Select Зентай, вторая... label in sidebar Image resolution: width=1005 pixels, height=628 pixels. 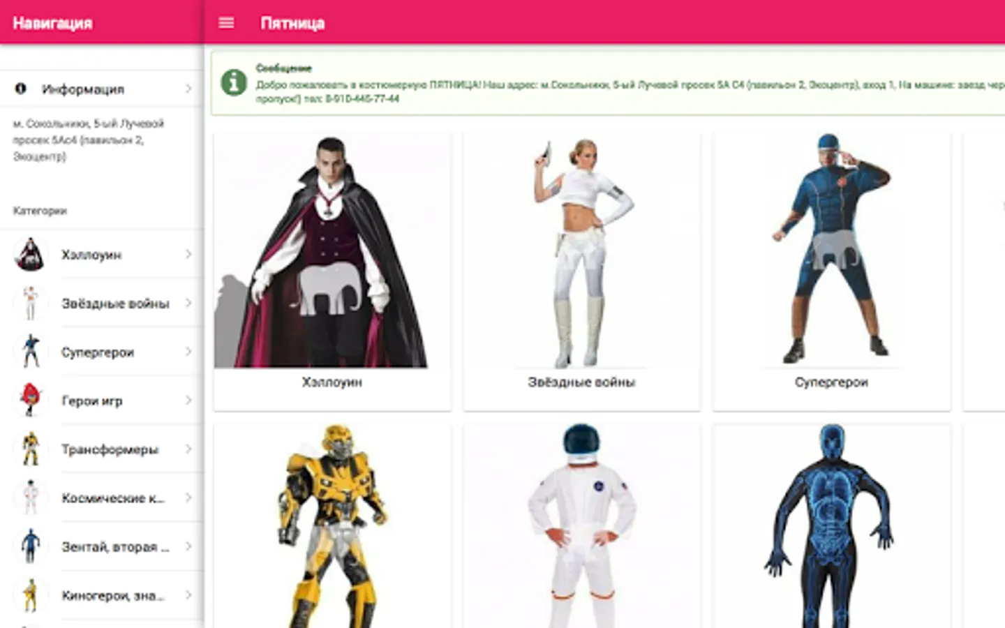115,547
